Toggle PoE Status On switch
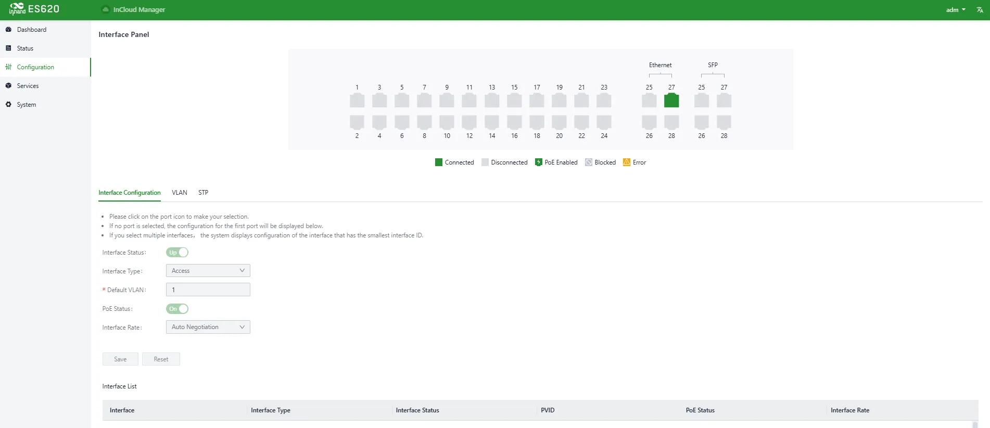The height and width of the screenshot is (428, 990). [177, 309]
